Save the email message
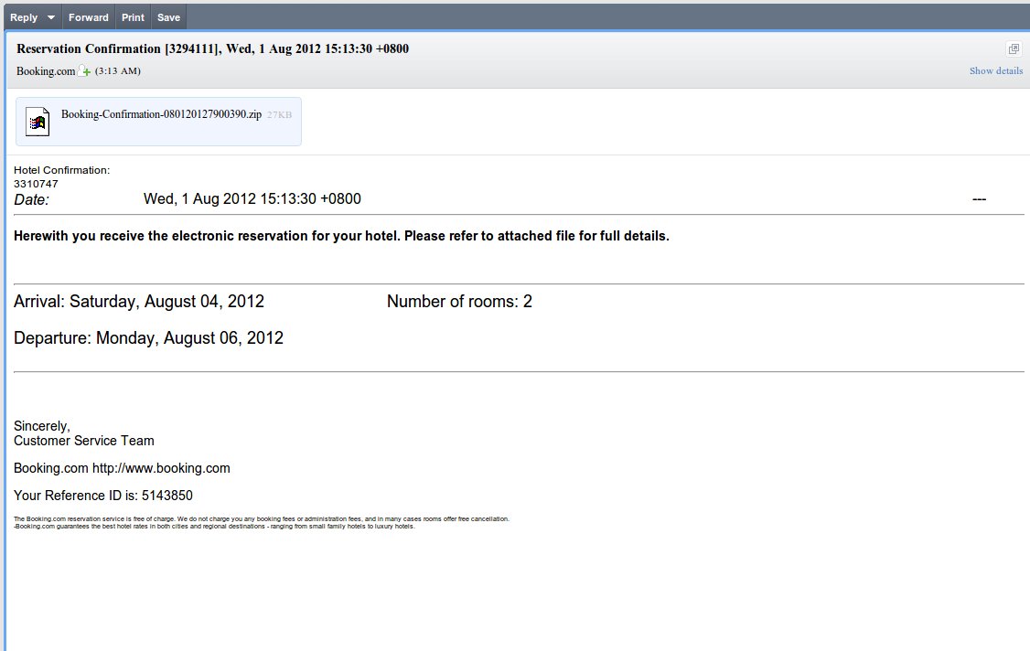Screen dimensions: 1030x651 168,17
